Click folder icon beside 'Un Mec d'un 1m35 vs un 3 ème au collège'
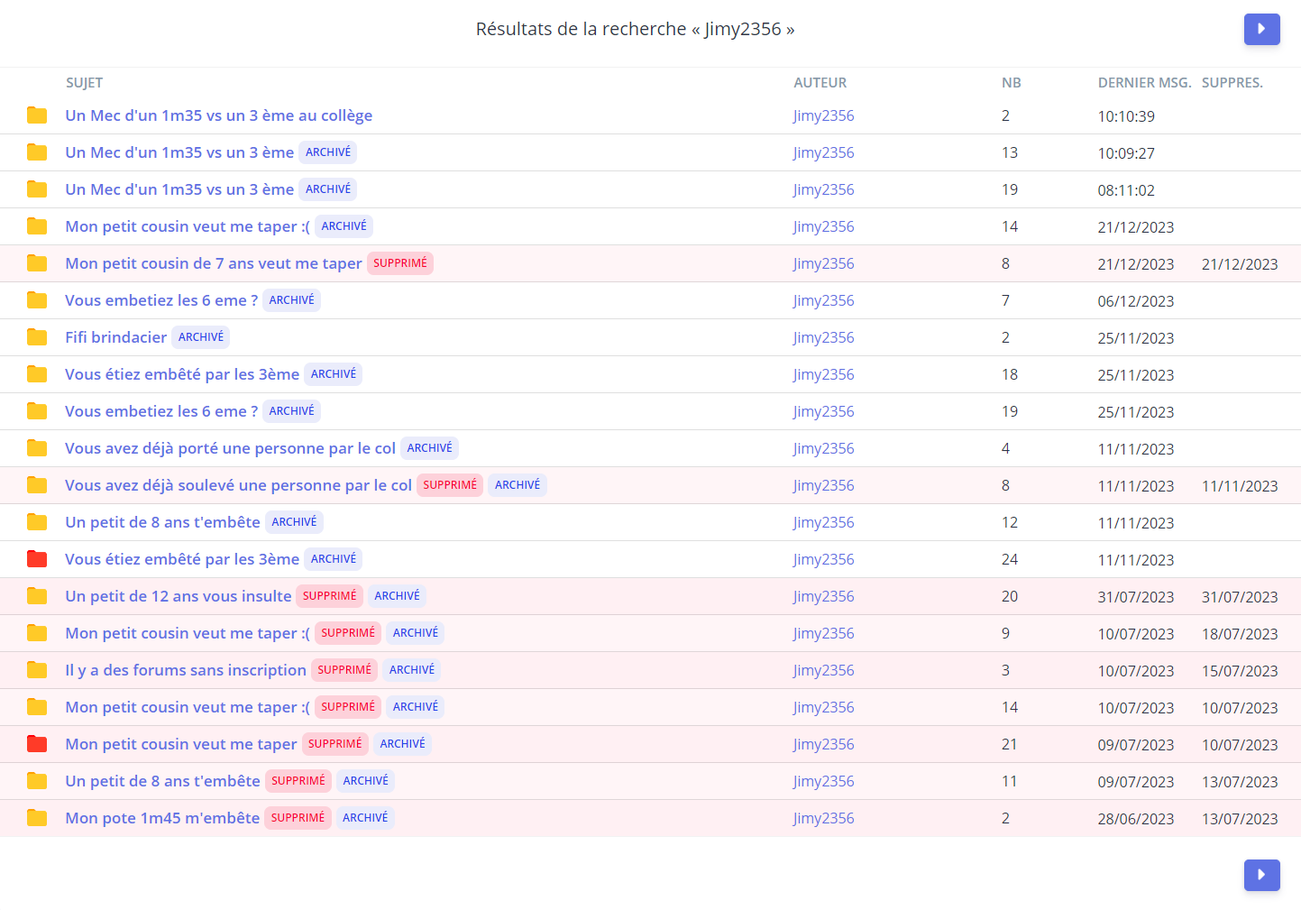The height and width of the screenshot is (910, 1301). click(x=37, y=115)
